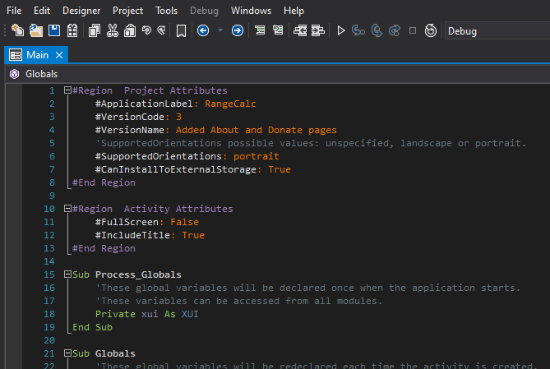This screenshot has width=550, height=369.
Task: Click the Cut scissors icon
Action: click(x=113, y=30)
